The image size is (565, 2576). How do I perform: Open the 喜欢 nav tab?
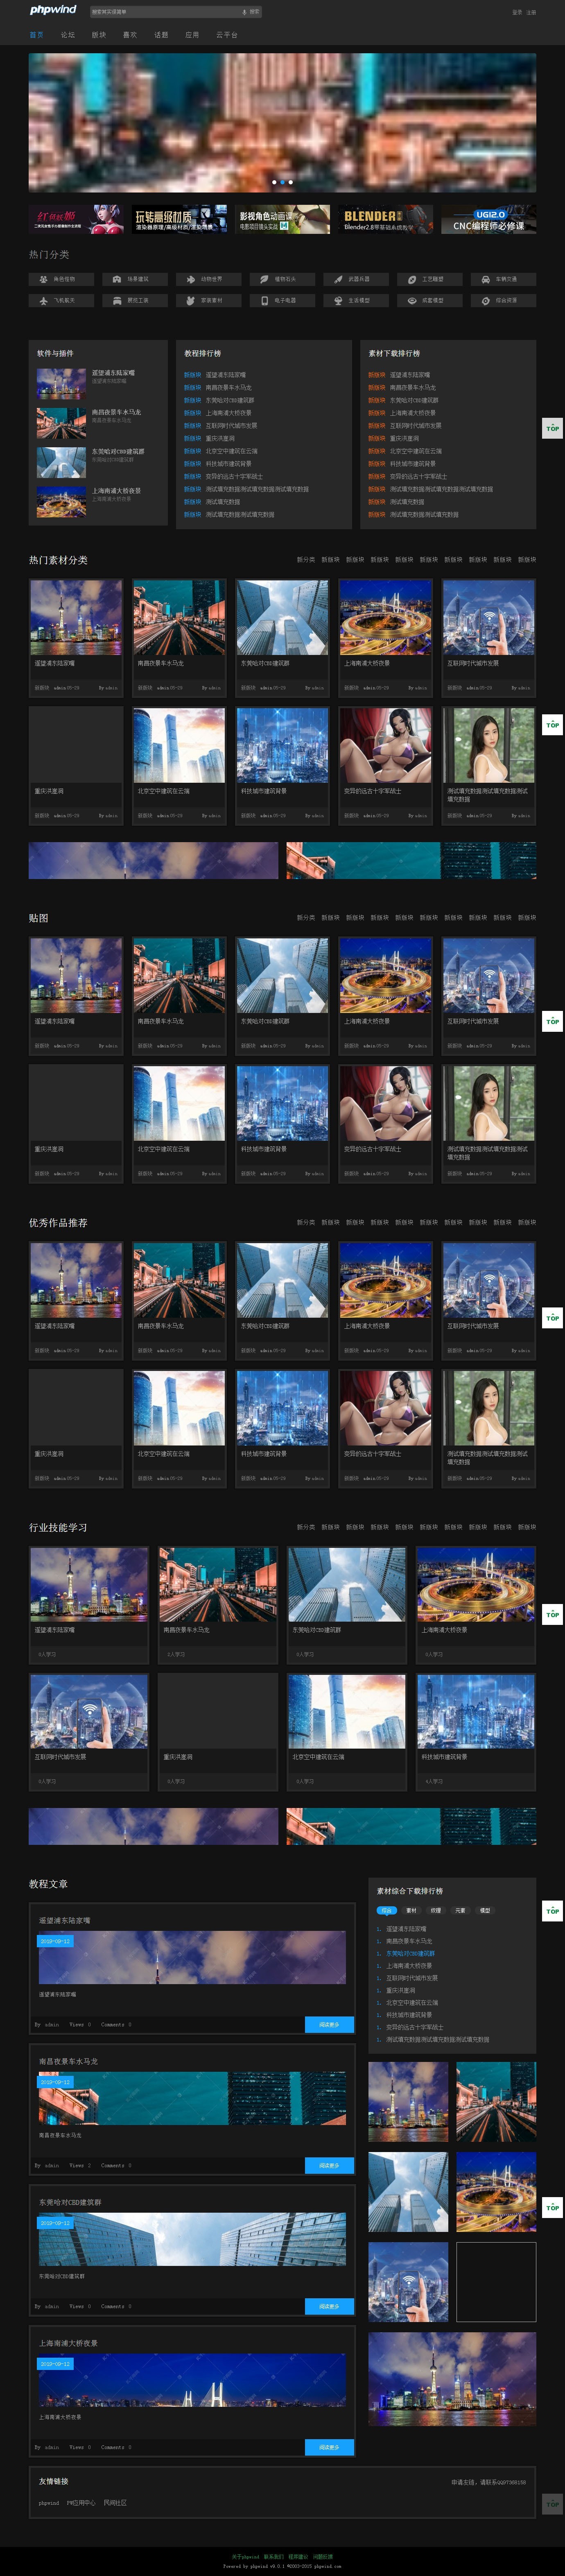click(x=130, y=35)
